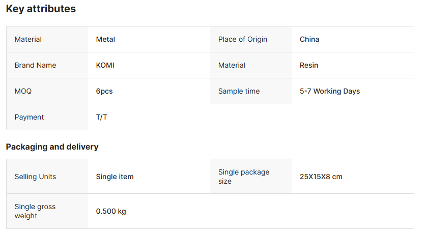The image size is (426, 232).
Task: Click the Sample time label
Action: tap(239, 91)
